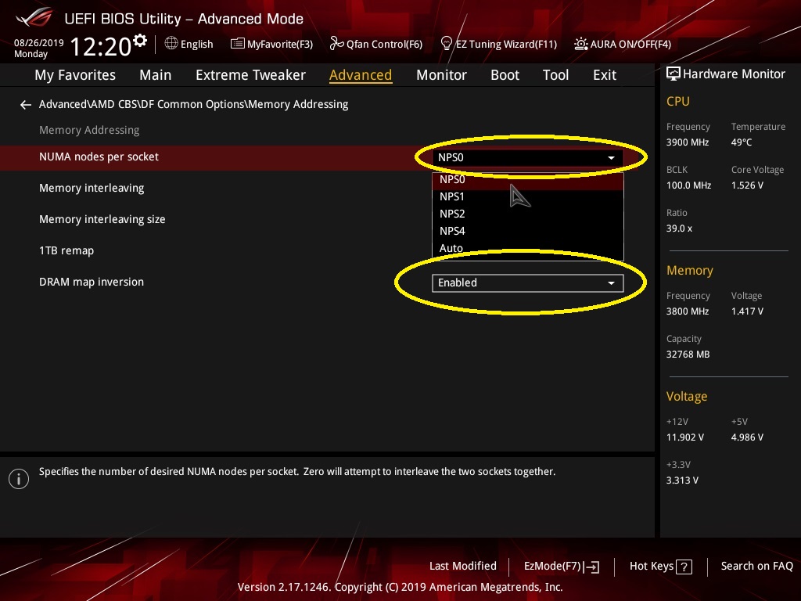Click the ROG logo
Image resolution: width=801 pixels, height=601 pixels.
pos(34,18)
